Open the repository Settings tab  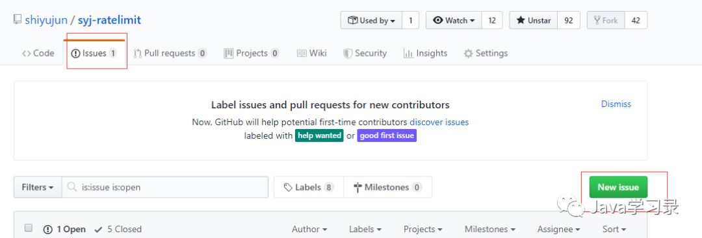486,53
